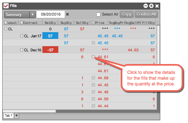Click the NetQty 0 cell in CL row
Image resolution: width=188 pixels, height=123 pixels.
click(50, 29)
